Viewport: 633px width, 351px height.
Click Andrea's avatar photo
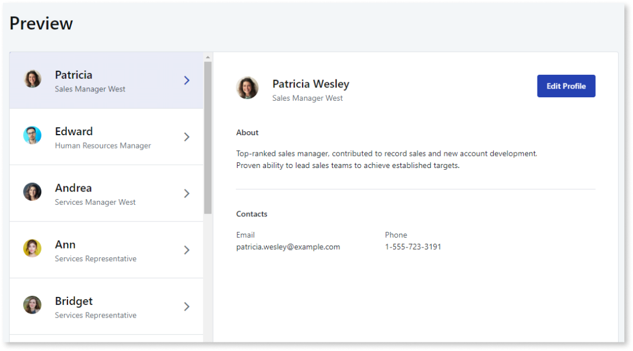(32, 192)
